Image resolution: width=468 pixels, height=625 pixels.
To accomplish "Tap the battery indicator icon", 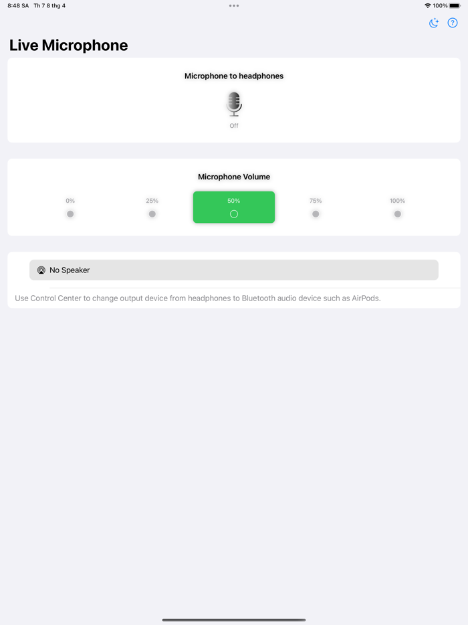I will coord(455,5).
